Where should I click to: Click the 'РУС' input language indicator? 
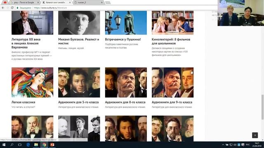point(247,145)
